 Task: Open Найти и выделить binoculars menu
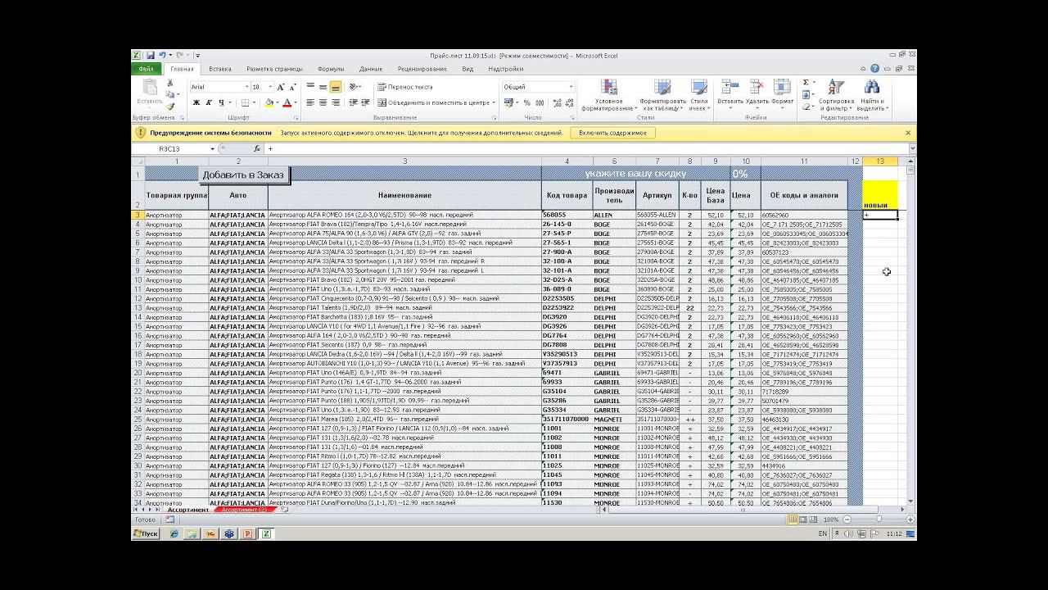(x=872, y=96)
